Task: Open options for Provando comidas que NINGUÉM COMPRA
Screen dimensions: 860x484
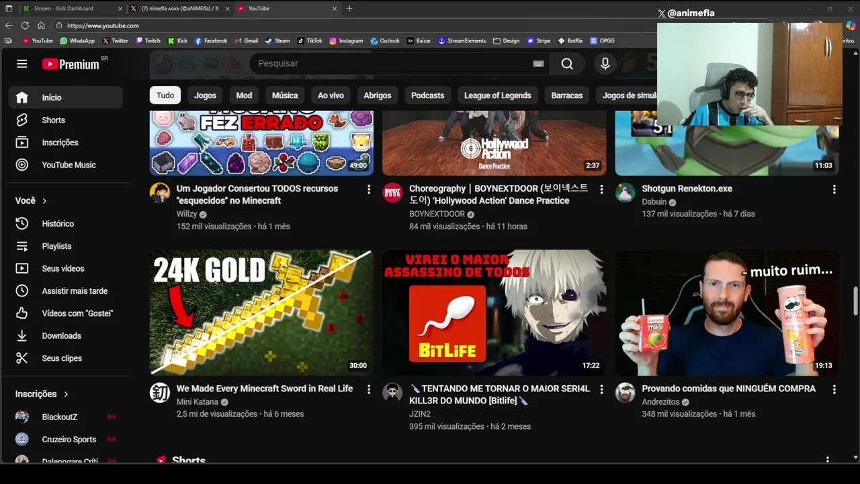Action: (834, 389)
